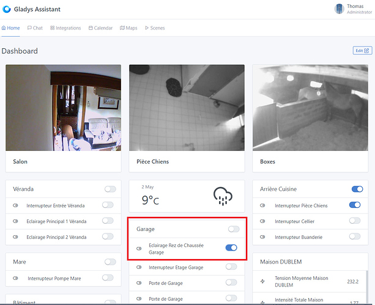The height and width of the screenshot is (305, 375).
Task: Open the Boxes camera image
Action: pos(310,108)
